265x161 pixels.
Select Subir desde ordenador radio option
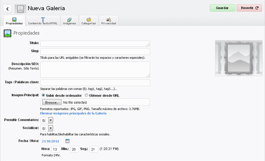tap(43, 95)
